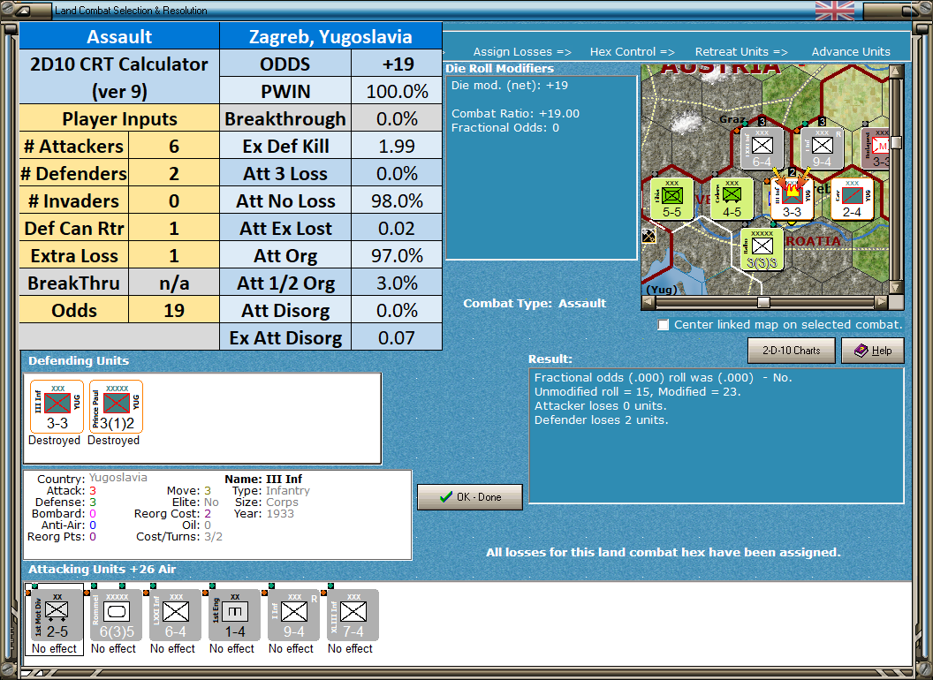Click the Ex Def Kill value 1.99

397,147
